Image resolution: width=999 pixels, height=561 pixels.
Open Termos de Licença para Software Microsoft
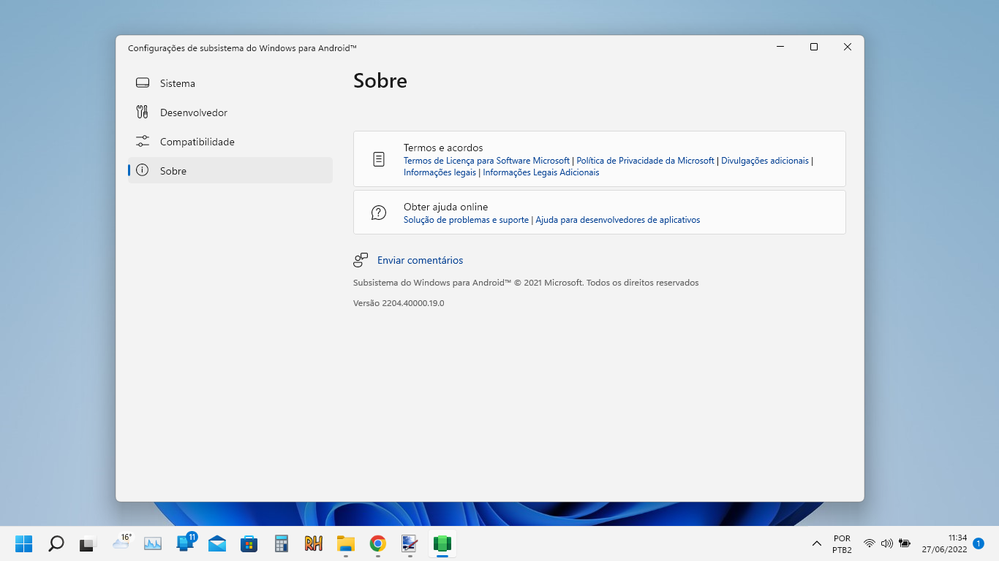click(x=486, y=161)
